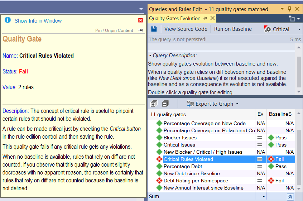Click Export to Graph button
This screenshot has height=201, width=303.
pyautogui.click(x=210, y=104)
